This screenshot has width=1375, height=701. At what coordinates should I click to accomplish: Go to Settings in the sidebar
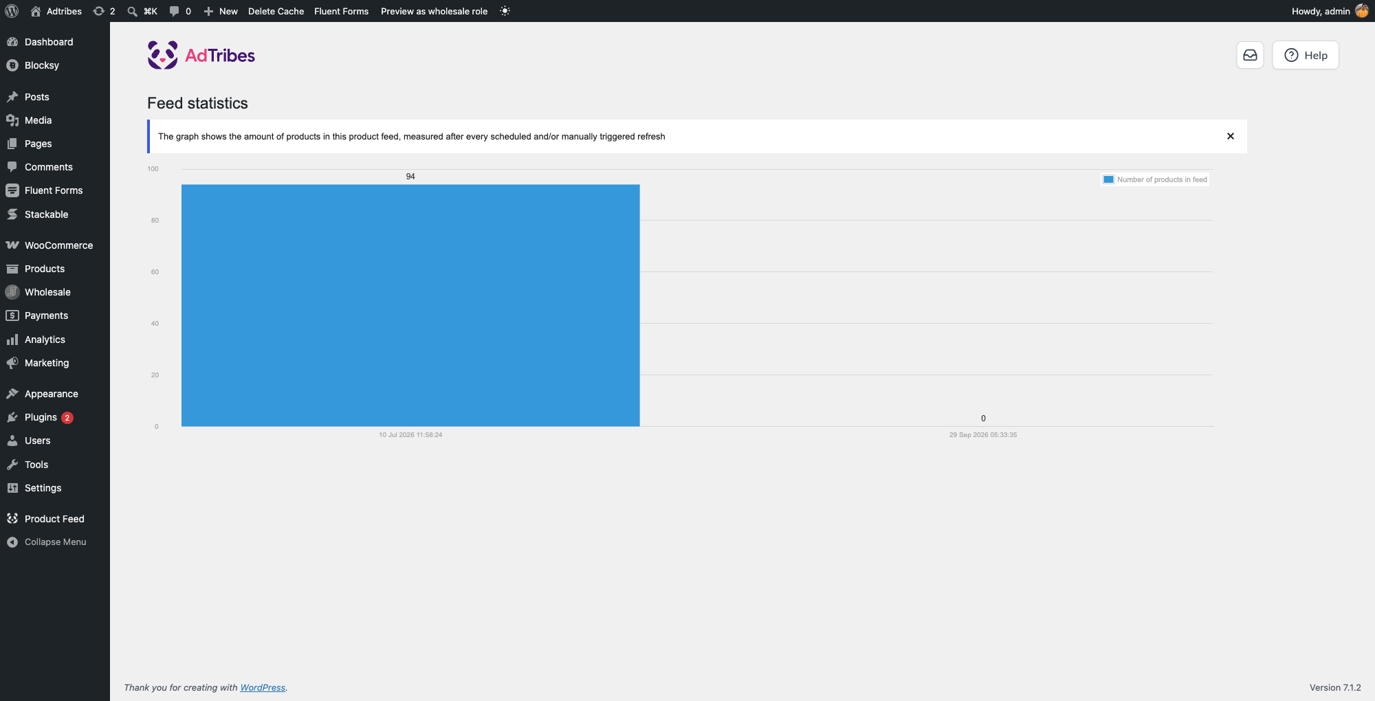coord(55,488)
